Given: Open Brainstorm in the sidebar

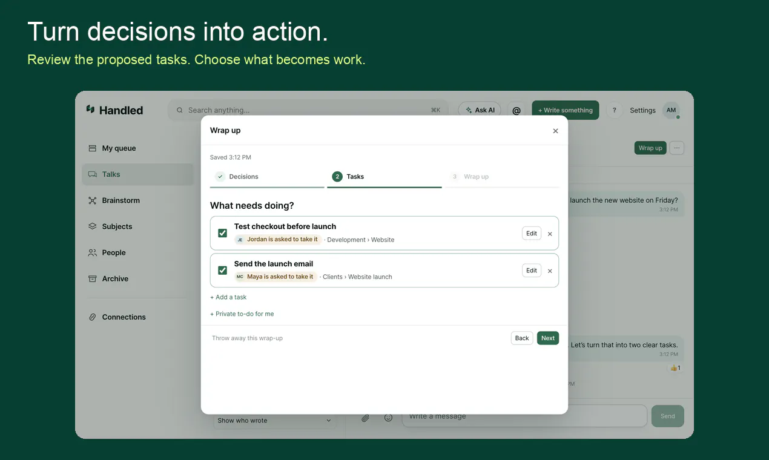Looking at the screenshot, I should click(137, 200).
